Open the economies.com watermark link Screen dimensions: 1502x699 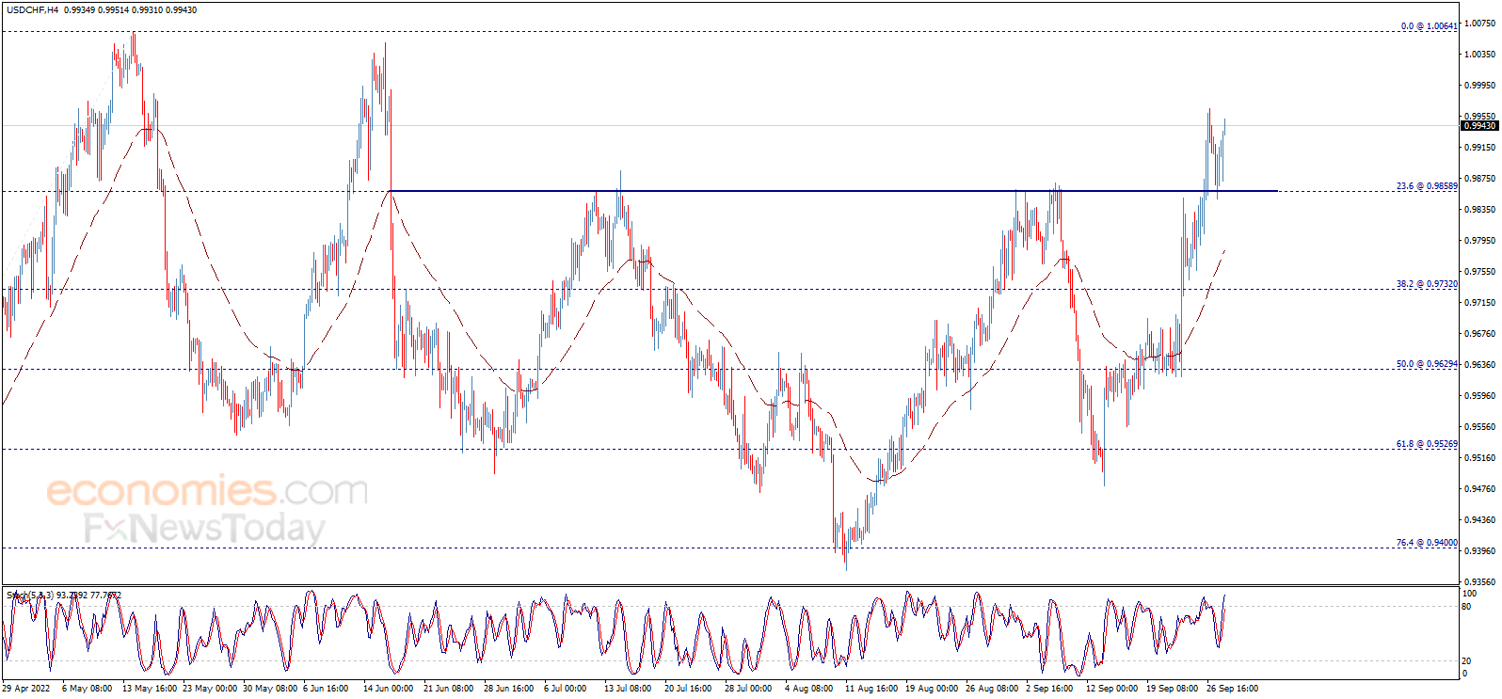pyautogui.click(x=207, y=491)
